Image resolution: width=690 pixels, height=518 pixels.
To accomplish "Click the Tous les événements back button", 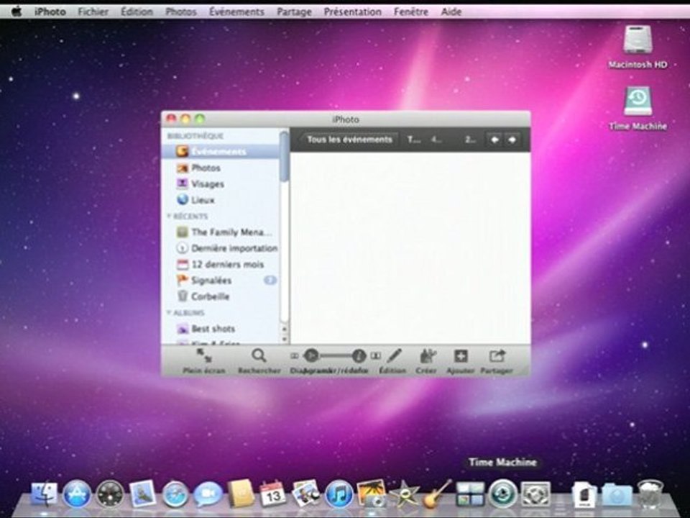I will coord(349,140).
